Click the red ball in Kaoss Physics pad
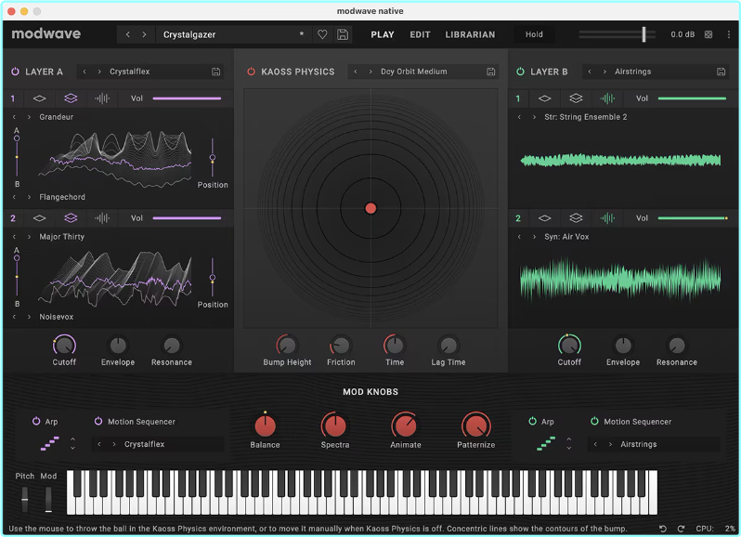Viewport: 741px width, 537px height. click(x=370, y=208)
